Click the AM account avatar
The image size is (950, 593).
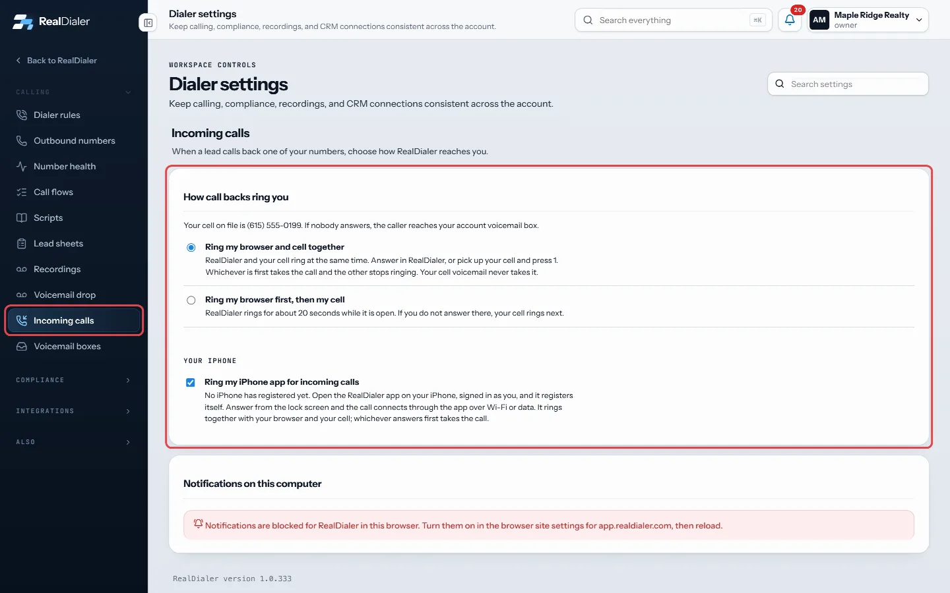pyautogui.click(x=819, y=20)
